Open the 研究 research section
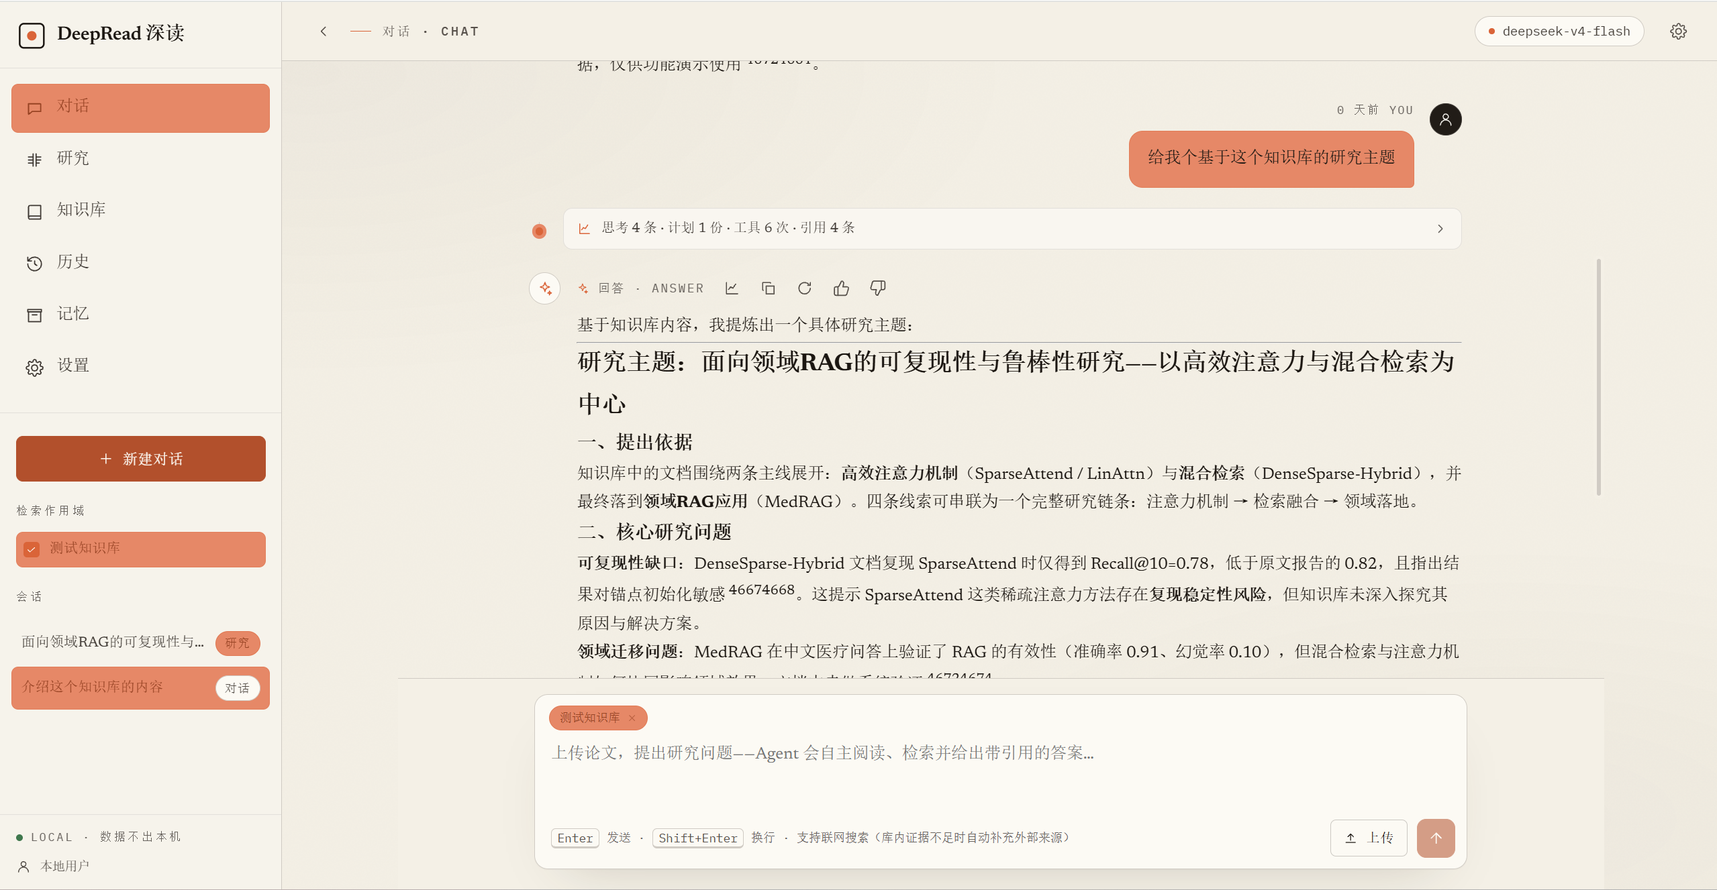 pos(140,159)
